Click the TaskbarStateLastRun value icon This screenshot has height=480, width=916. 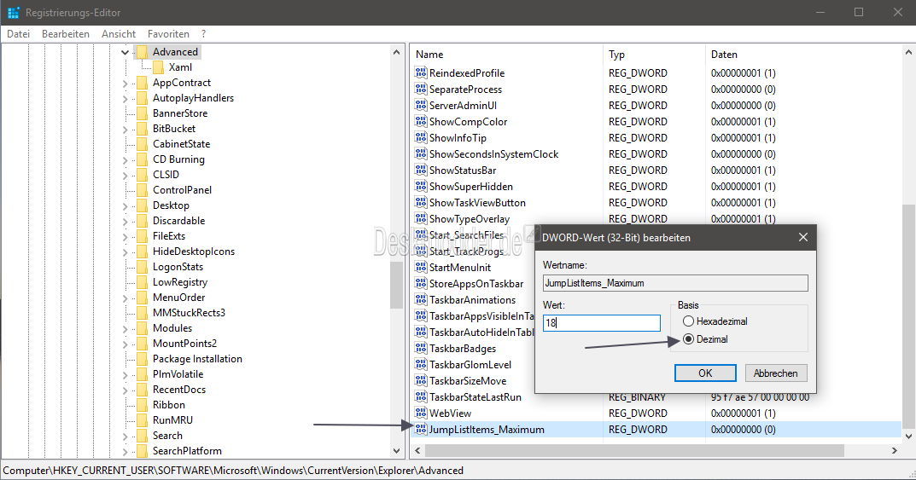421,396
